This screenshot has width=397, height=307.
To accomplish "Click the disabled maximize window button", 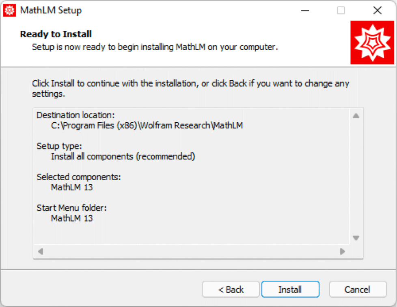I will tap(341, 11).
